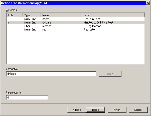Select the depth variable name
Screen dimensions: 151x116
[x=46, y=19]
